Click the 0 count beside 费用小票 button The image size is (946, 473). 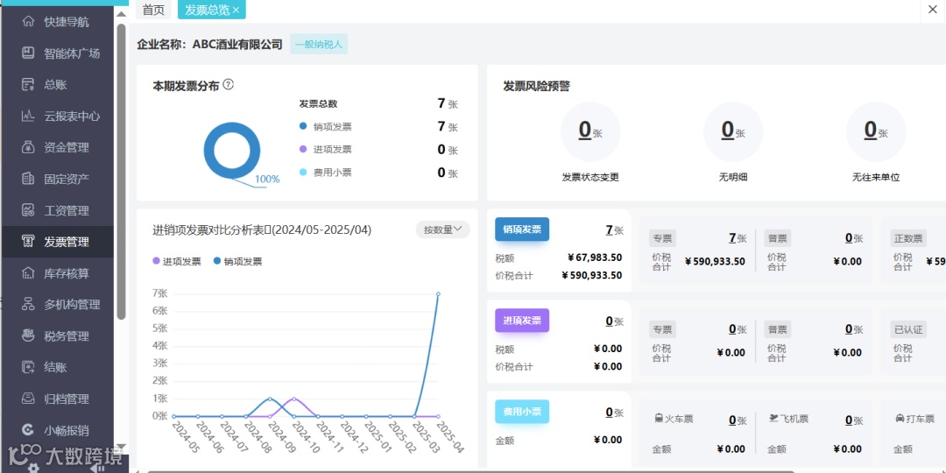tap(610, 412)
